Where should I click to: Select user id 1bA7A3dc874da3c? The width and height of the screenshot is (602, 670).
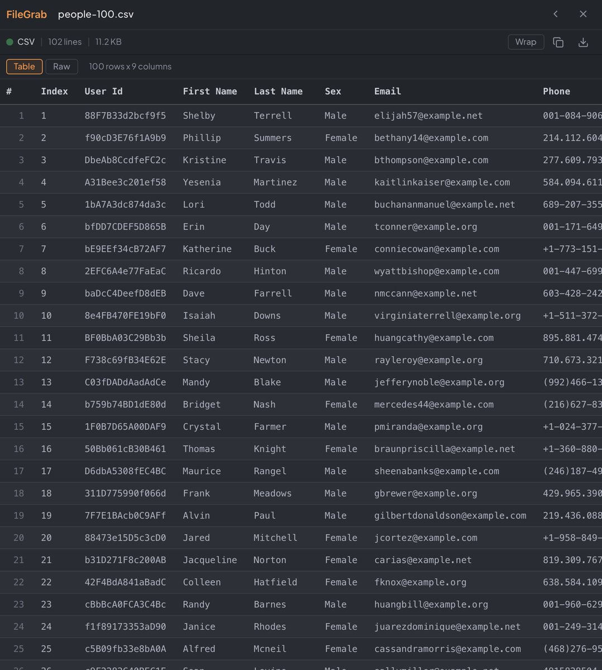125,204
